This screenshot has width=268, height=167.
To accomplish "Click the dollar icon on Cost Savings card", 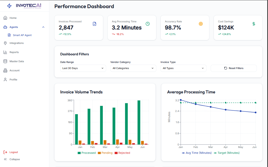I will (254, 24).
